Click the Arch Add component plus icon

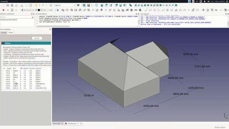pos(131,10)
